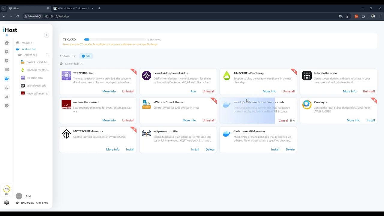This screenshot has height=216, width=384.
Task: Click the eWeLink Smart Home logo
Action: (x=146, y=105)
